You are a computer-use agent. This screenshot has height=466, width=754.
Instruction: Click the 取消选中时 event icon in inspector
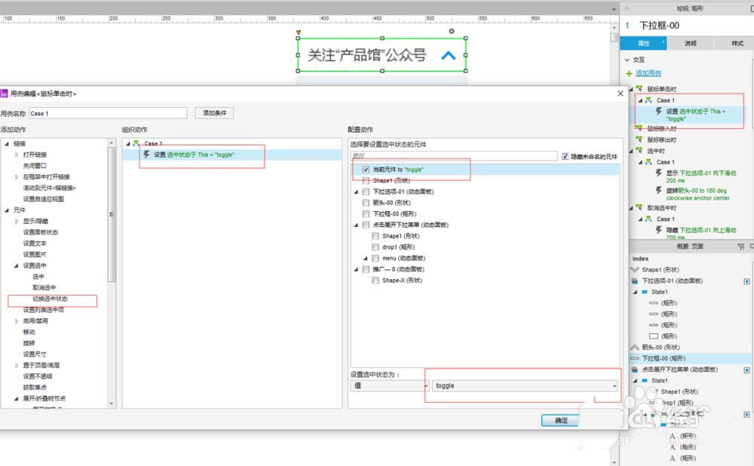[639, 207]
